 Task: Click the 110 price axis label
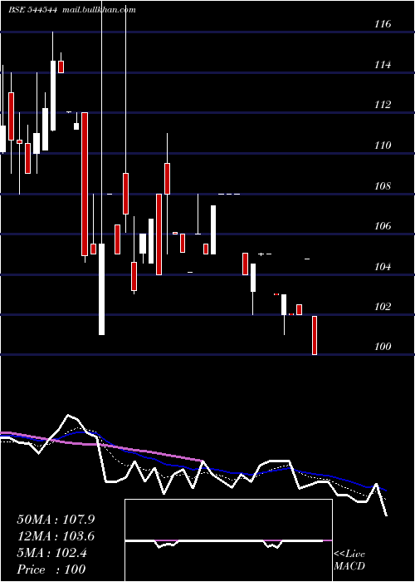[x=383, y=145]
